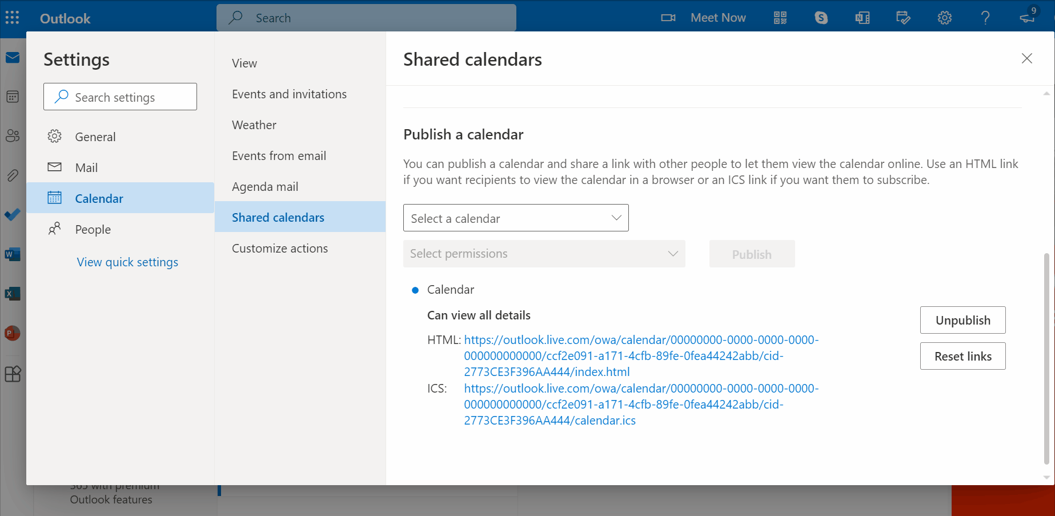Open the ICS calendar link

tap(641, 404)
